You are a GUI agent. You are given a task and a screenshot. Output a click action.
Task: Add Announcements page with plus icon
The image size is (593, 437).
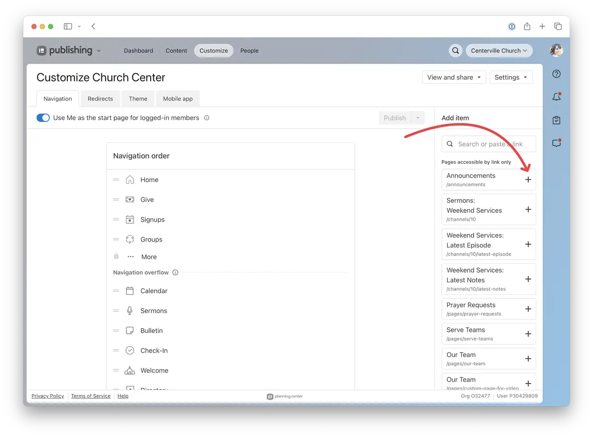point(528,180)
